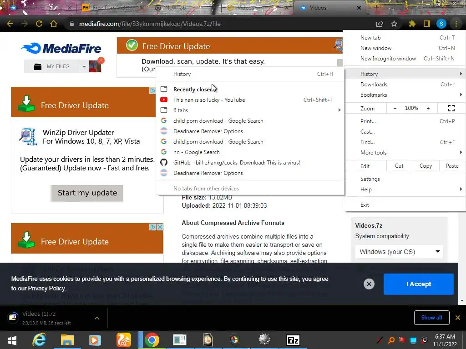Share this page using the share icon
Screen dimensions: 466x349
coord(380,24)
